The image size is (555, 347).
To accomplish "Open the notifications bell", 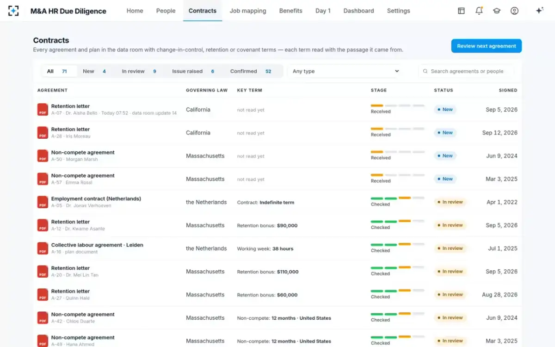I will tap(479, 11).
